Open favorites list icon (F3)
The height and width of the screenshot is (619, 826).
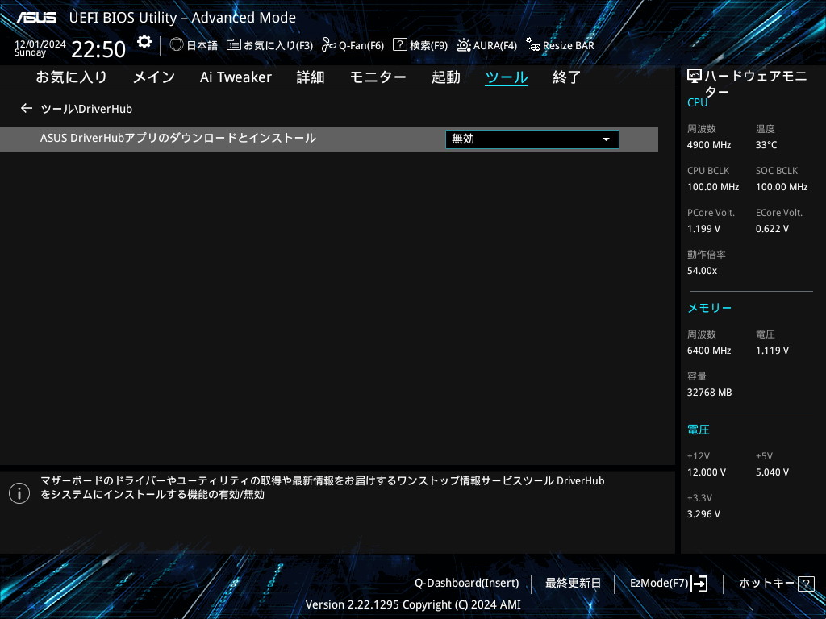tap(234, 45)
